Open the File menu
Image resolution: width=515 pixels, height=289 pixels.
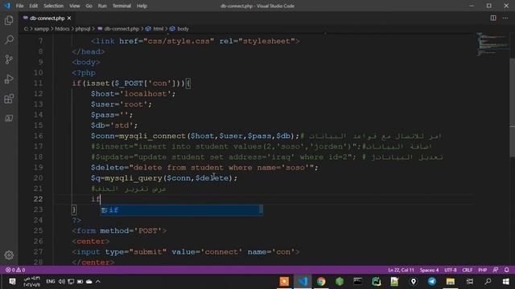point(19,6)
